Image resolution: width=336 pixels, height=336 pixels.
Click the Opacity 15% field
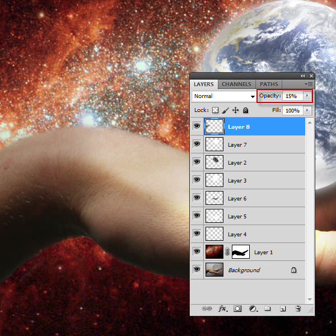[x=293, y=96]
